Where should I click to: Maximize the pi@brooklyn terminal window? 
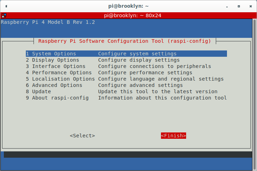pyautogui.click(x=239, y=6)
